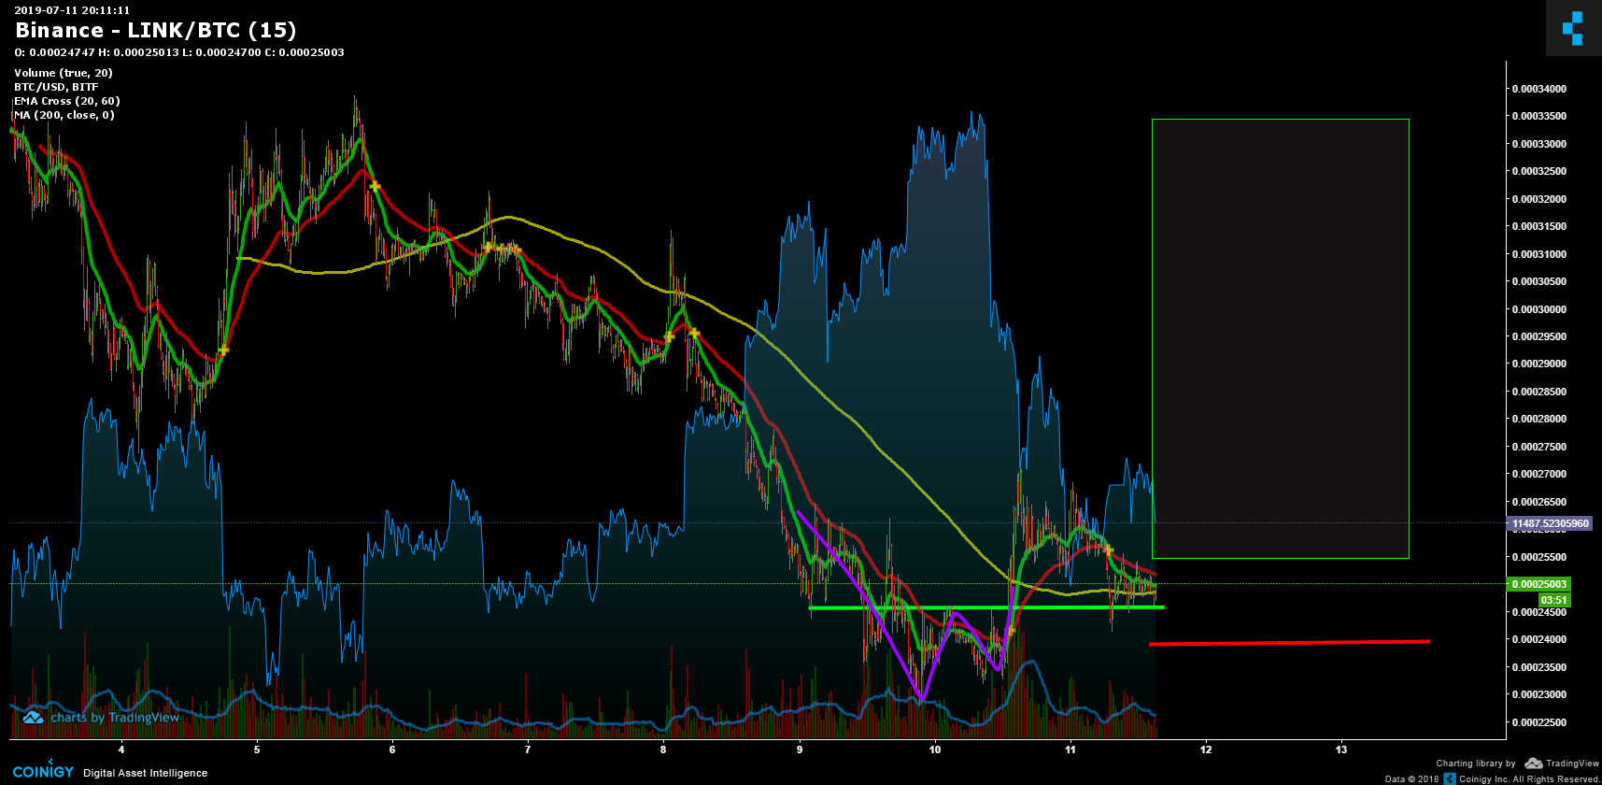Click the current price label 0.00025003

point(1538,584)
